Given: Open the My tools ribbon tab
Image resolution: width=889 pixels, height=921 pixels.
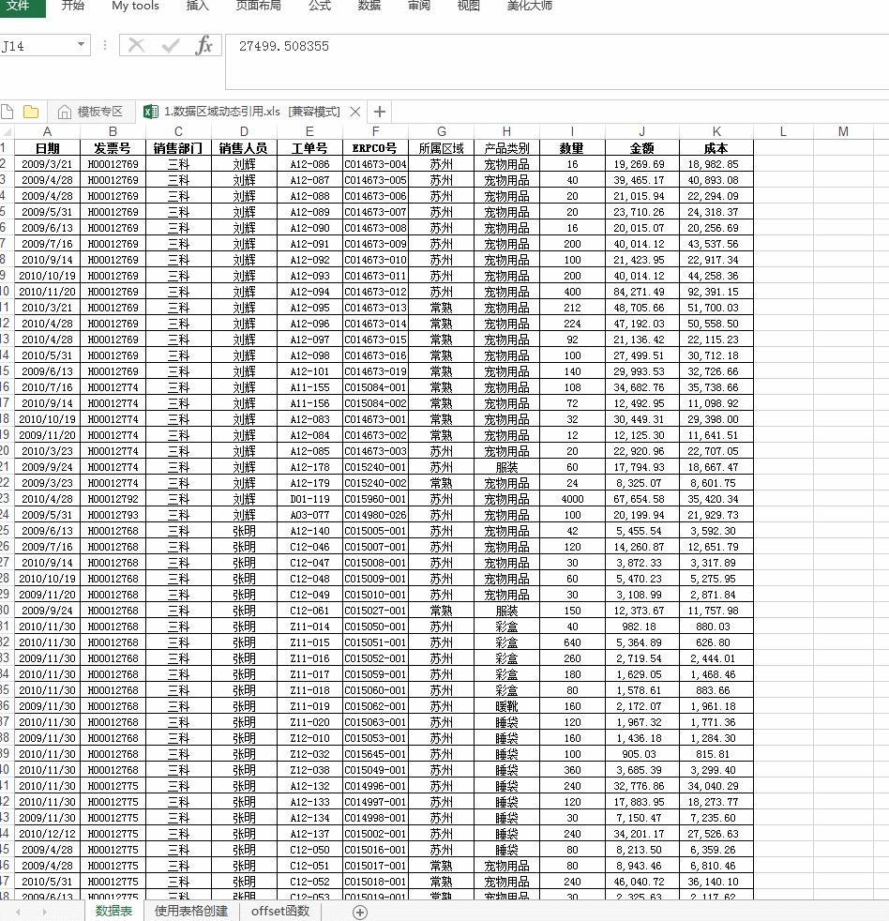Looking at the screenshot, I should click(135, 6).
